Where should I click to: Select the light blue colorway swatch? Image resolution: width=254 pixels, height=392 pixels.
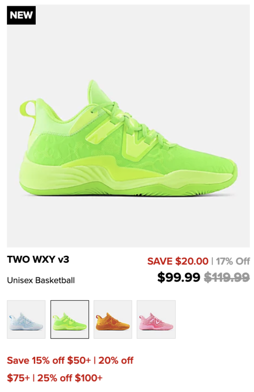pyautogui.click(x=26, y=319)
